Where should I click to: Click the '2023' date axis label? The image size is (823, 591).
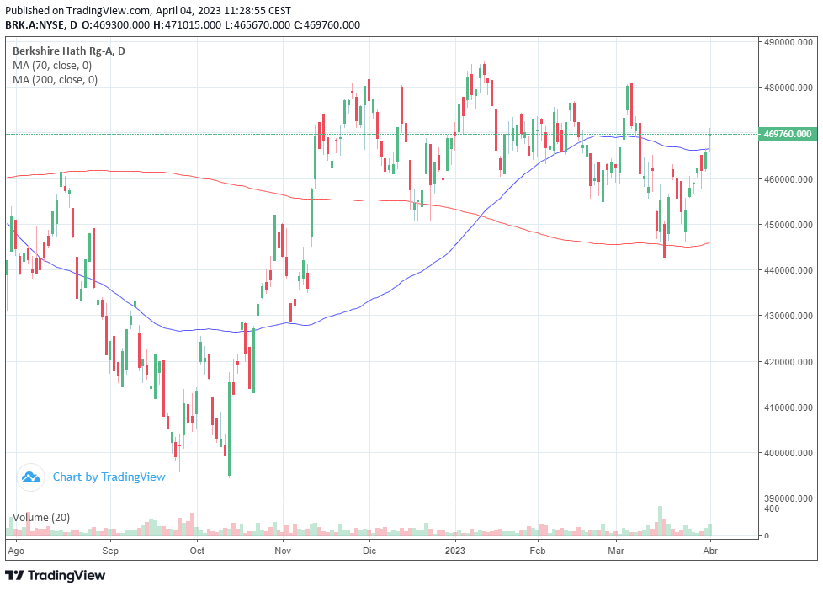pos(455,551)
